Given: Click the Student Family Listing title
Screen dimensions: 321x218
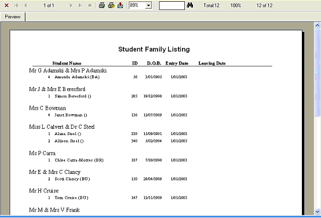Looking at the screenshot, I should pyautogui.click(x=154, y=49).
